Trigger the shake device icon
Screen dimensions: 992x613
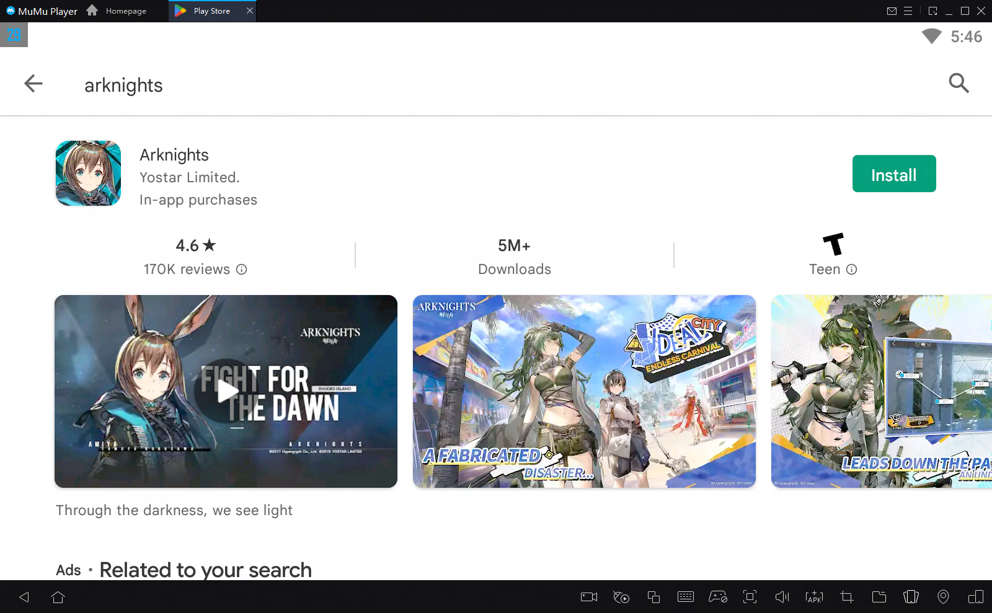[911, 597]
